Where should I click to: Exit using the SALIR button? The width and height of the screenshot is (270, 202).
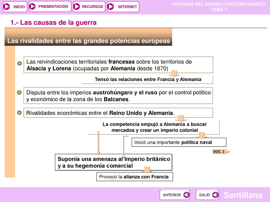207,195
